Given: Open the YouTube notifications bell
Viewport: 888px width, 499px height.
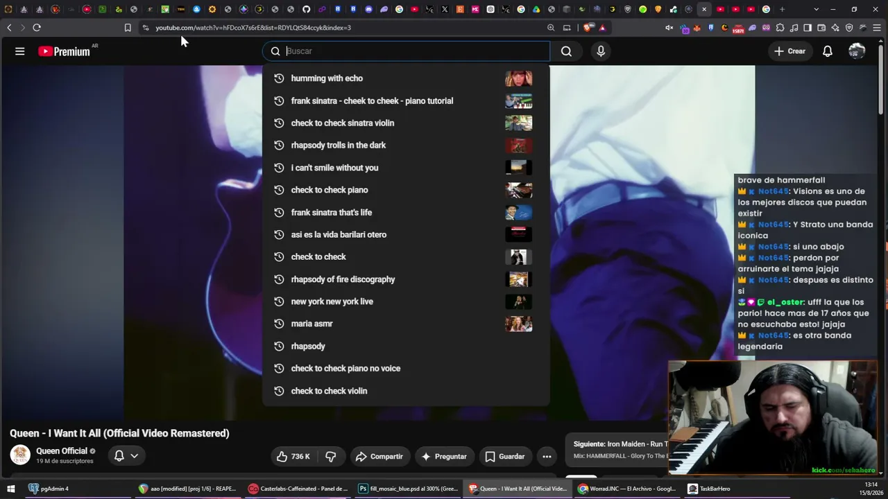Looking at the screenshot, I should 828,51.
